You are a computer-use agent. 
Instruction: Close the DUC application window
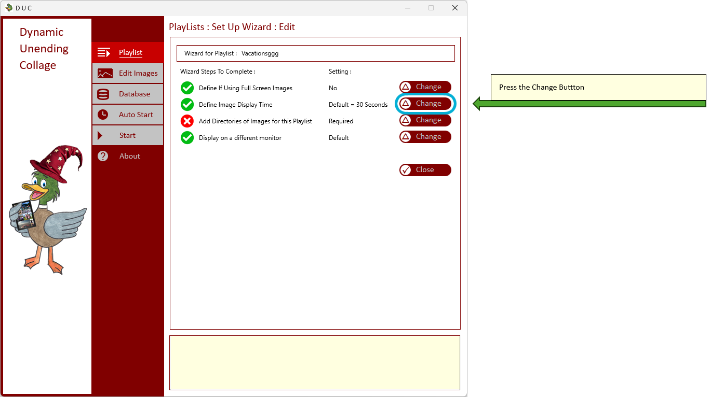(455, 8)
